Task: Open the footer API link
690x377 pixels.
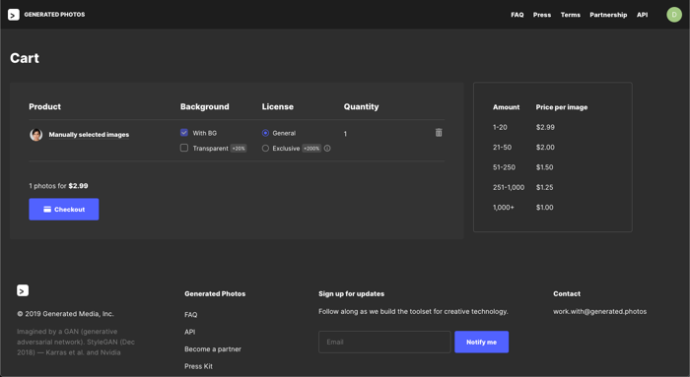Action: [189, 332]
